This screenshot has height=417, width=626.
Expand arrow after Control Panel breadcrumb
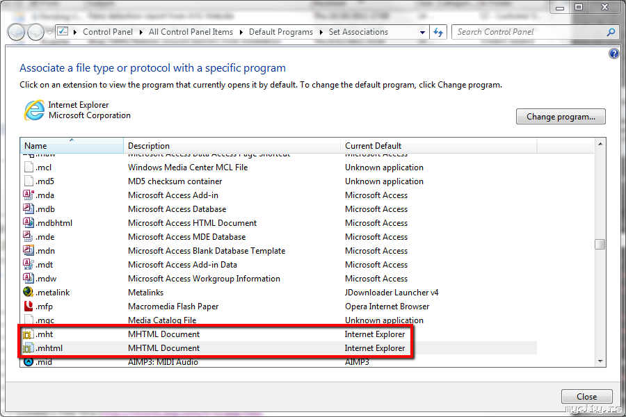pyautogui.click(x=141, y=33)
